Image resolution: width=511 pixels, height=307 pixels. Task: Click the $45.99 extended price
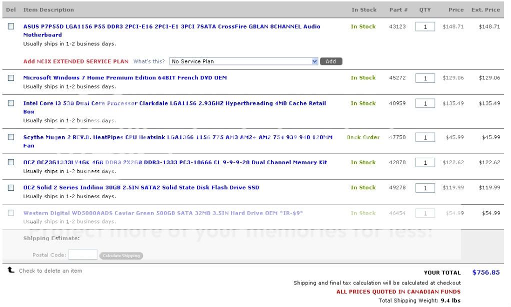click(491, 137)
